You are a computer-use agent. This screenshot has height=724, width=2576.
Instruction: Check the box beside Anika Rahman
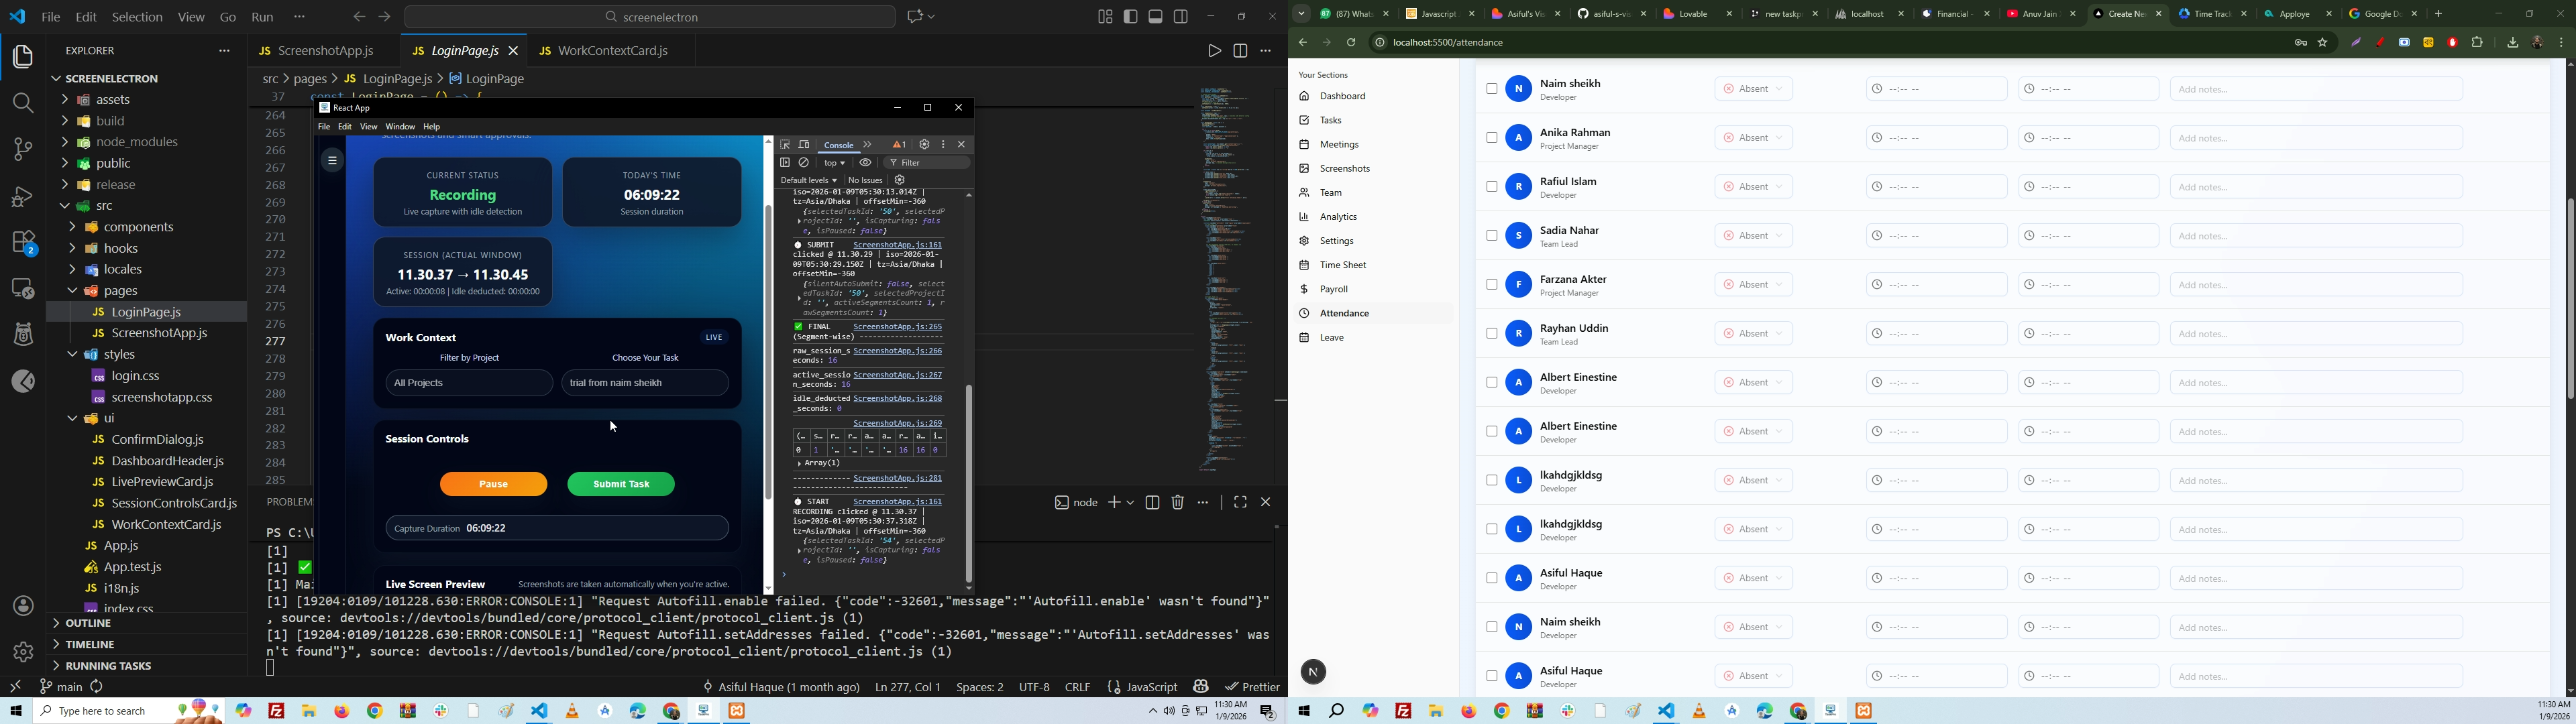1491,138
